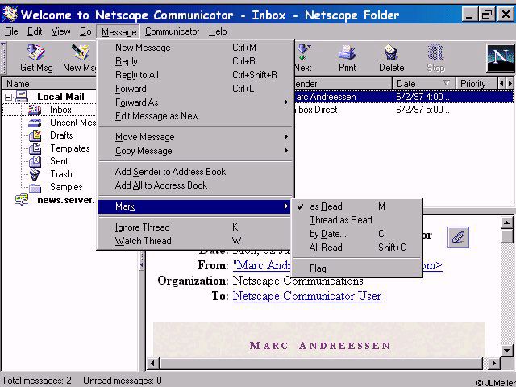Click the Templates folder icon
The image size is (516, 387).
tap(35, 148)
